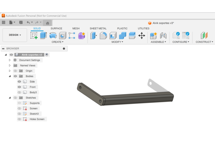Select the Create Sketch tool
Image resolution: width=215 pixels, height=162 pixels.
[34, 35]
